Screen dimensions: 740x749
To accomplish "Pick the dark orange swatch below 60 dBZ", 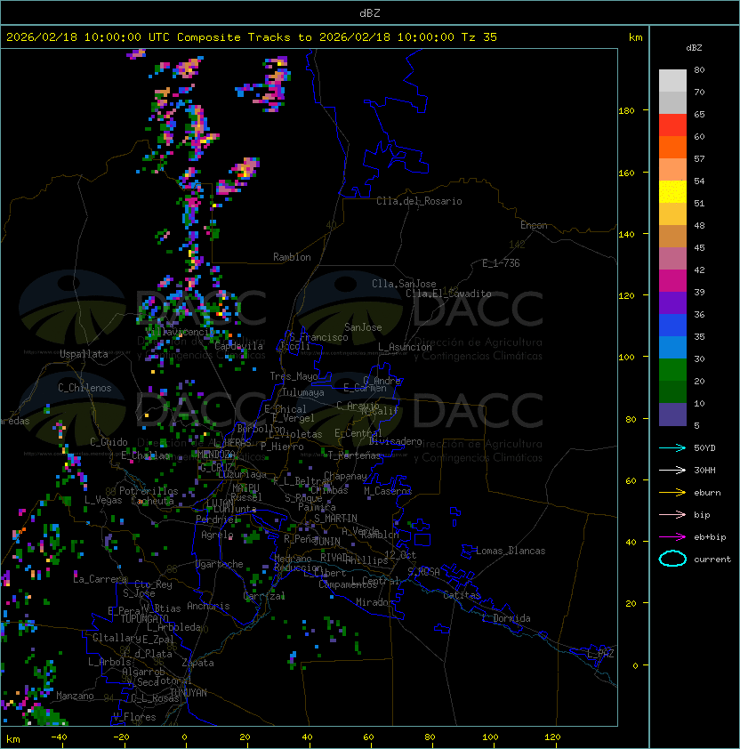I will tap(672, 147).
